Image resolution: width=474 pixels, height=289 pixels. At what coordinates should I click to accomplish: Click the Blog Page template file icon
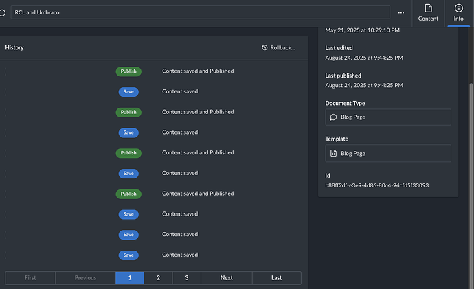coord(333,153)
